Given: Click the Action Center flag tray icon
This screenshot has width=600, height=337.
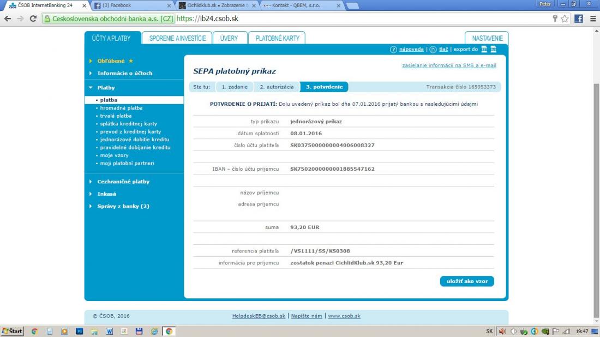Looking at the screenshot, I should (x=556, y=331).
